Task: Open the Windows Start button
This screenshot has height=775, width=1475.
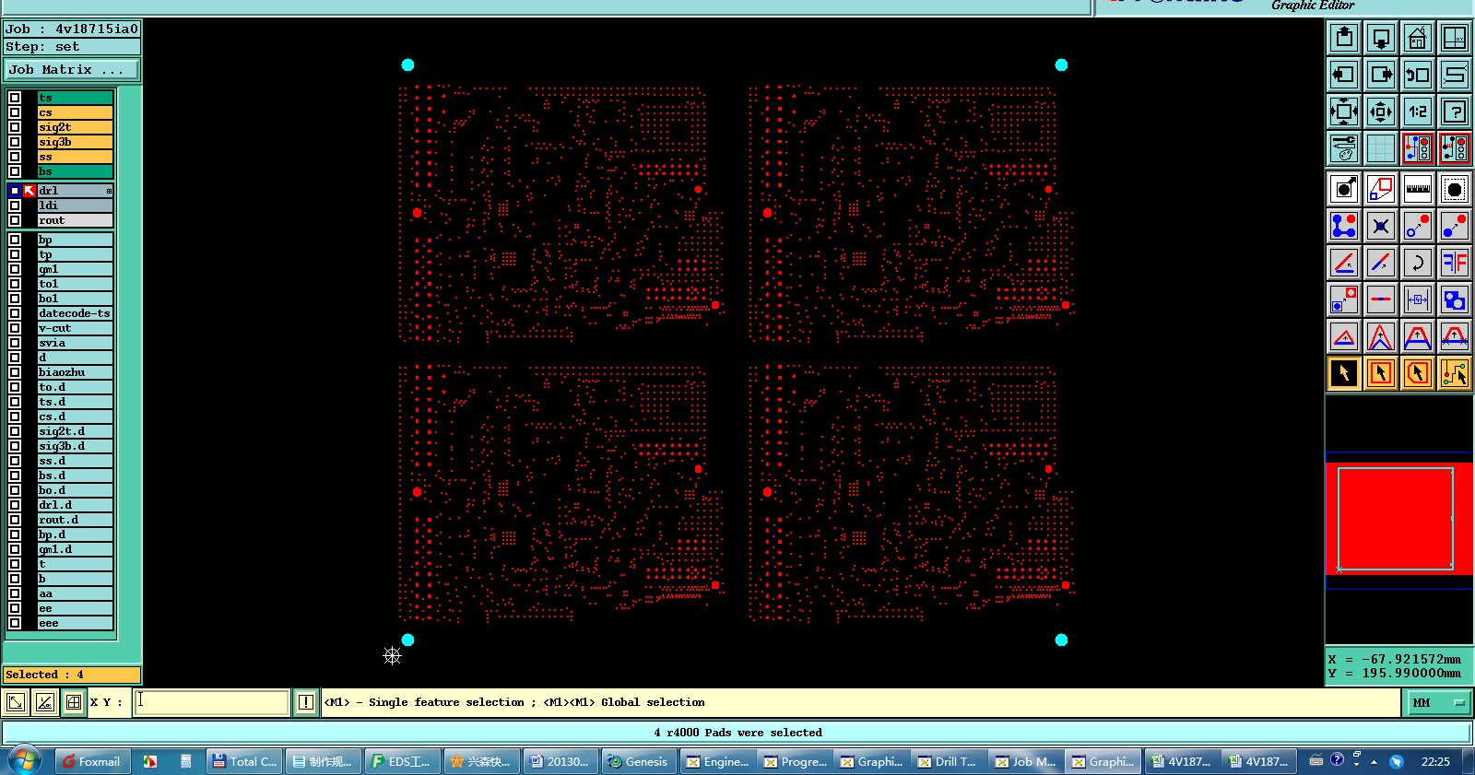Action: pyautogui.click(x=25, y=761)
